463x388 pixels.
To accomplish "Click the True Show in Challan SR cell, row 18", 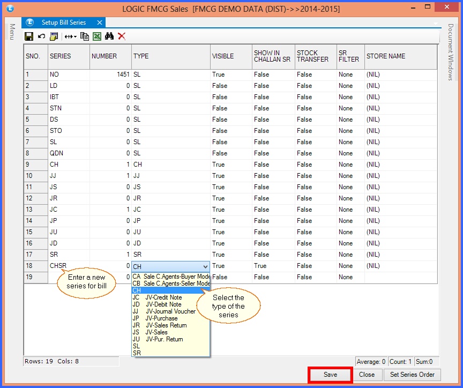I will click(x=273, y=266).
